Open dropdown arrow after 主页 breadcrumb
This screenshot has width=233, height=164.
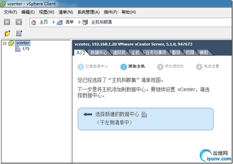54,22
